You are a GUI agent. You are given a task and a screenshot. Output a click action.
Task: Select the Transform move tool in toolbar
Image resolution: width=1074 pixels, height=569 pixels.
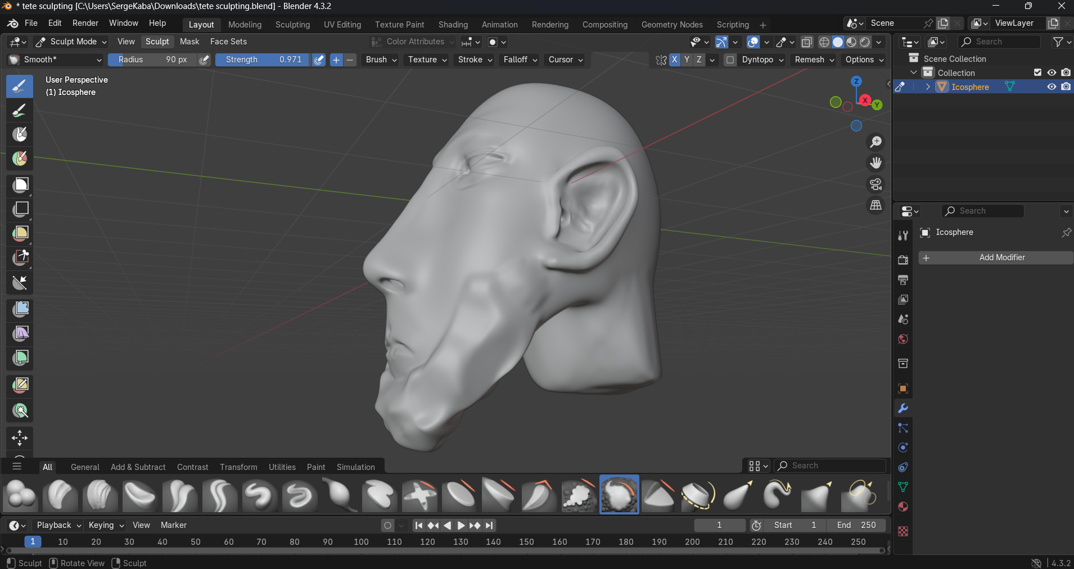pyautogui.click(x=20, y=437)
